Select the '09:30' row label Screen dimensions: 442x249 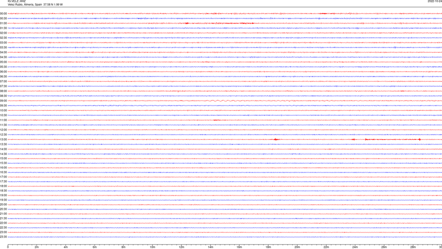point(3,106)
